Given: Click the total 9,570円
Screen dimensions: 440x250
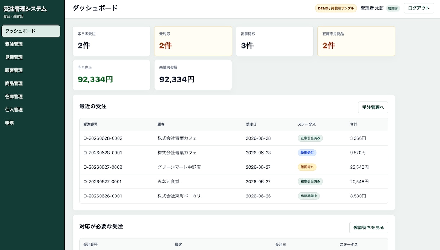Looking at the screenshot, I should pos(358,153).
